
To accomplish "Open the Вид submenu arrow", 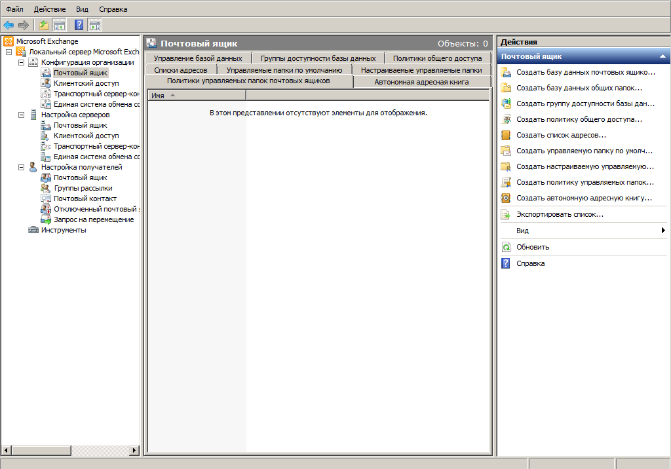I will tap(663, 230).
